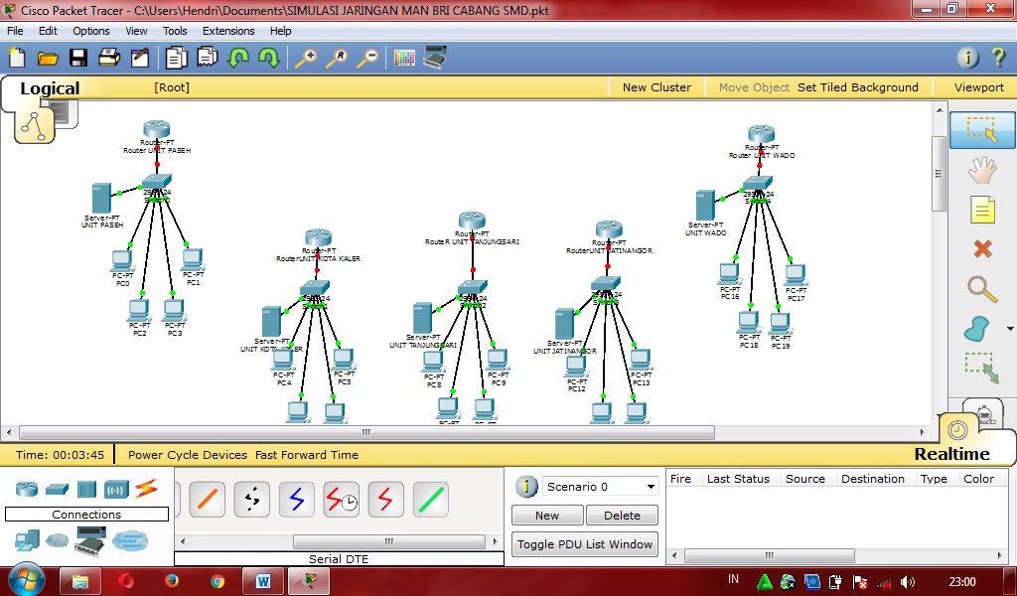Click the Delete scenario button
The height and width of the screenshot is (596, 1017).
tap(622, 515)
